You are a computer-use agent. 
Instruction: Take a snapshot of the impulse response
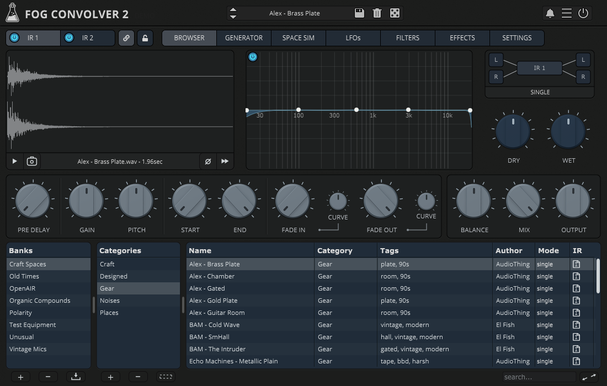click(x=31, y=161)
